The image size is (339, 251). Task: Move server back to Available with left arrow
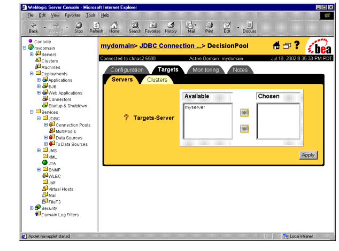(244, 129)
